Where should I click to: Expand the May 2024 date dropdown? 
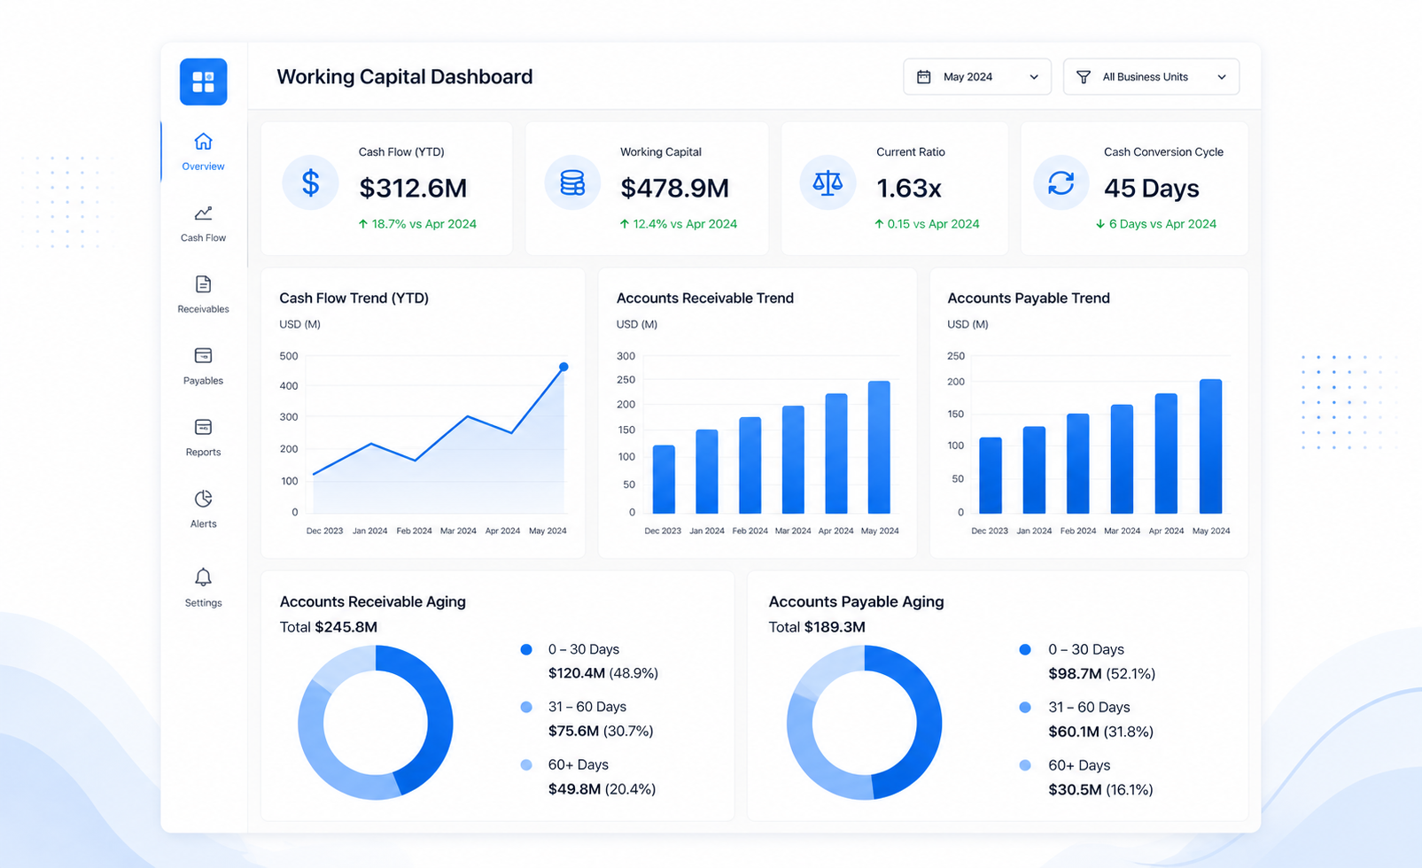click(x=977, y=77)
